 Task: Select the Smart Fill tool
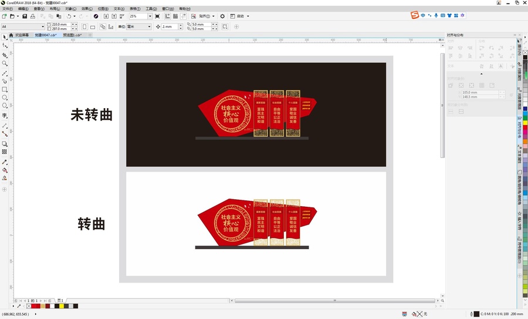tap(4, 178)
